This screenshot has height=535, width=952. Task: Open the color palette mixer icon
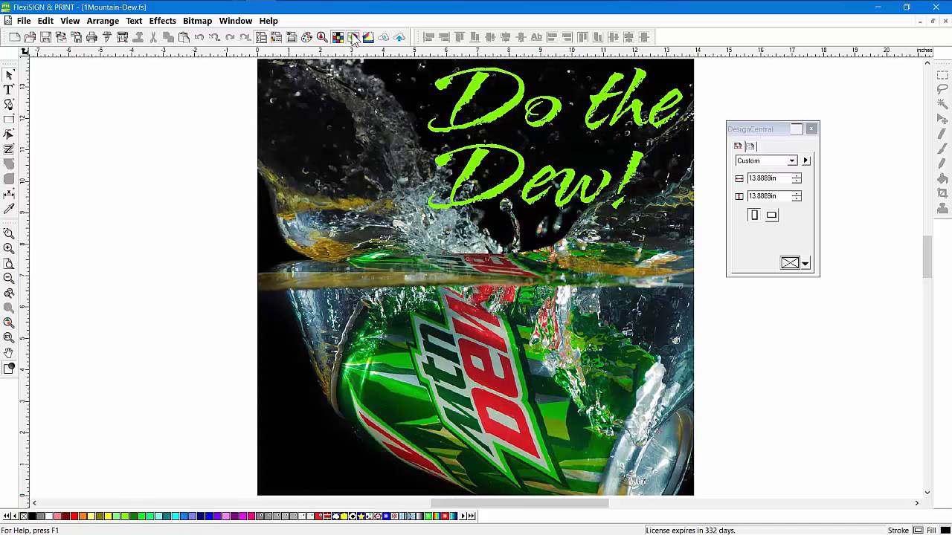[x=306, y=37]
